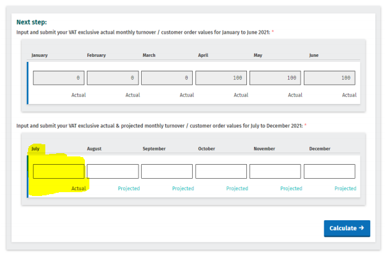
Task: Click the Actual label under January field
Action: coord(78,95)
